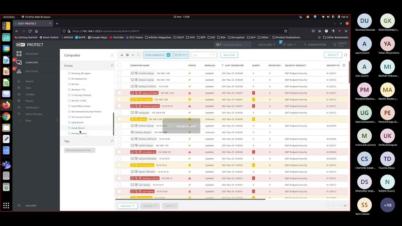This screenshot has width=402, height=226.
Task: Select the Windows 7 PC group
Action: (x=78, y=90)
